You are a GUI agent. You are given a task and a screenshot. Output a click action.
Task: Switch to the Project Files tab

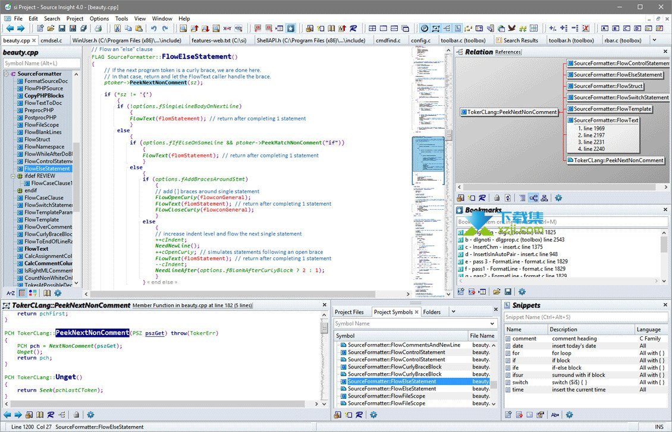click(349, 312)
